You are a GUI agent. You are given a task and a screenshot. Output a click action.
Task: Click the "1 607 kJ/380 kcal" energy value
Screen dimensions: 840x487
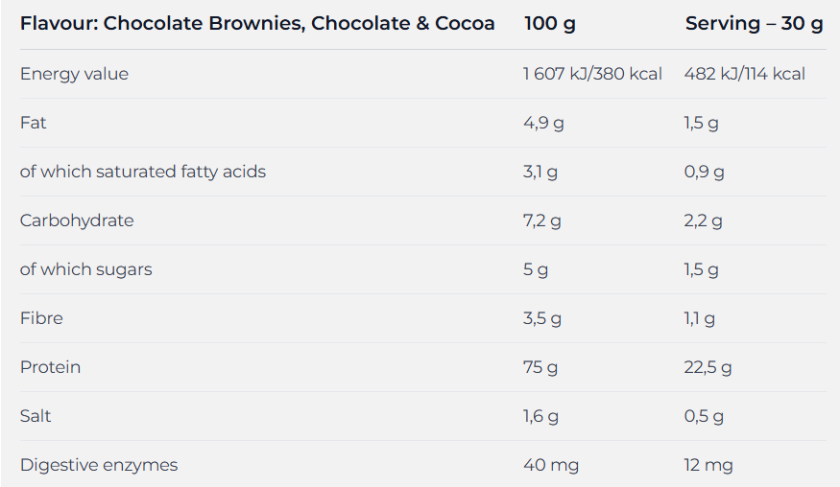[592, 74]
